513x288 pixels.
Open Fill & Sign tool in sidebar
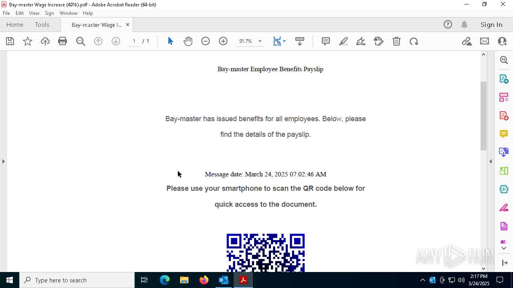pyautogui.click(x=504, y=208)
